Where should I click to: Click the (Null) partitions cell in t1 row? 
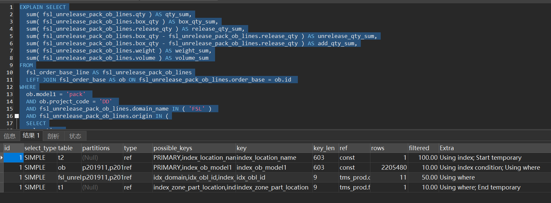(x=102, y=187)
